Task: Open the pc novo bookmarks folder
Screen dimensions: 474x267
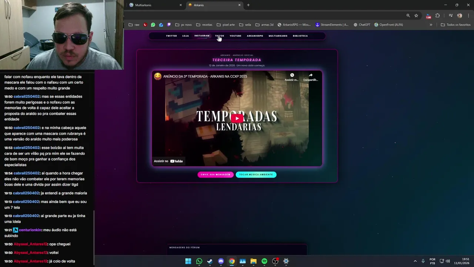Action: point(183,25)
